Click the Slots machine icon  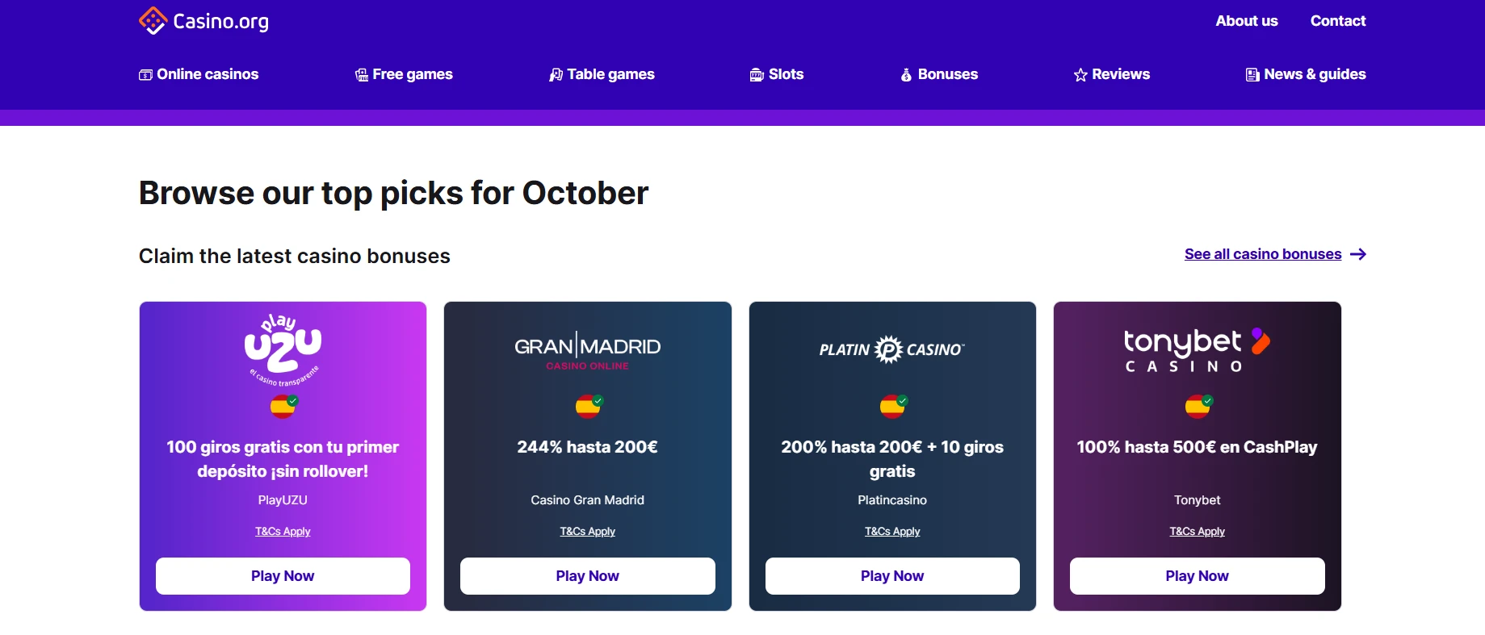pos(757,75)
